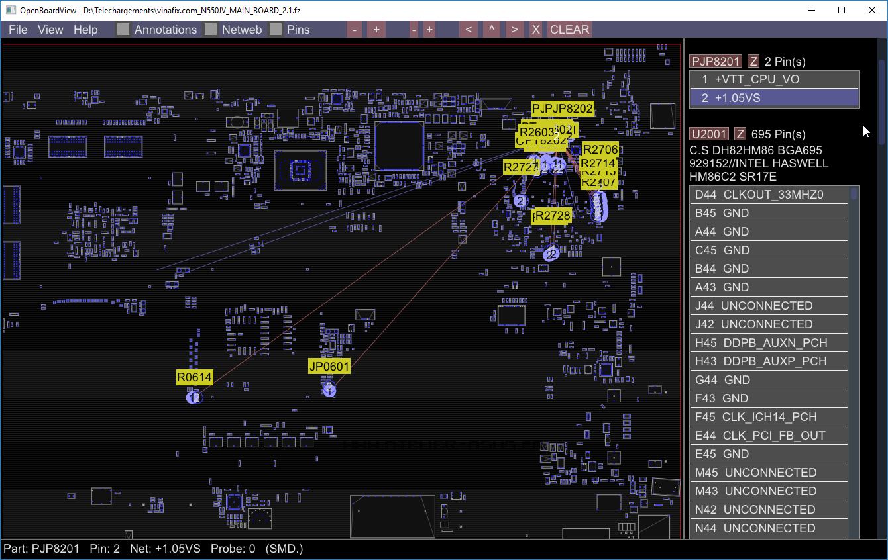Click the '^' flip toolbar button
Image resolution: width=888 pixels, height=560 pixels.
491,30
